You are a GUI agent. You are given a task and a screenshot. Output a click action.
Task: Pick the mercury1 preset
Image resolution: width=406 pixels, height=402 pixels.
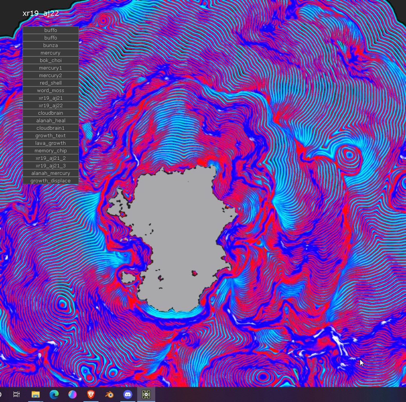[x=51, y=68]
